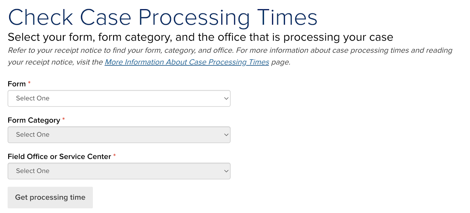This screenshot has width=470, height=213.
Task: Click "Select One" text in the Form Category field
Action: [x=33, y=135]
